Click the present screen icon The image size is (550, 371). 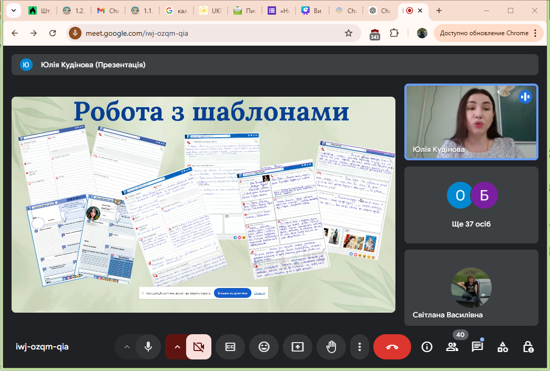(x=298, y=347)
